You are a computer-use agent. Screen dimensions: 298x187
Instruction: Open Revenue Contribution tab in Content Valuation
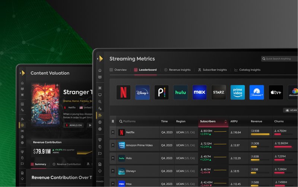click(67, 164)
